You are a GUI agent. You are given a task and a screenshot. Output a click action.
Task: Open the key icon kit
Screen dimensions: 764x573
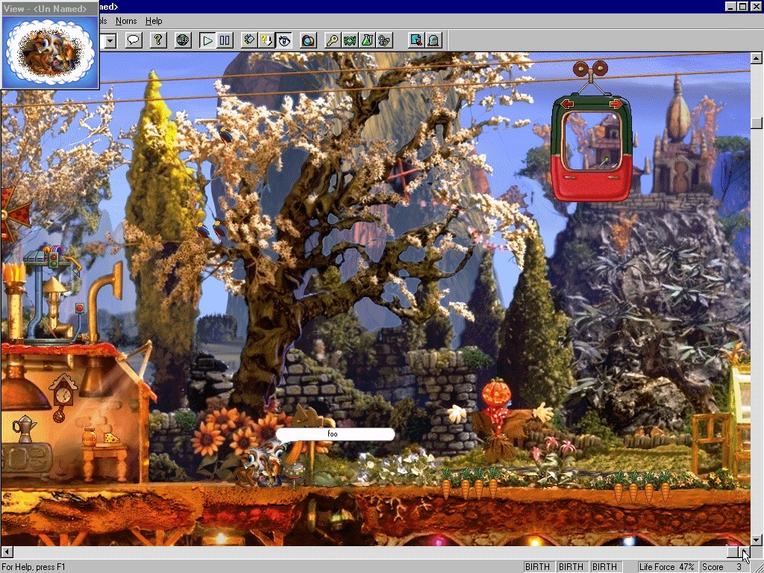(x=333, y=40)
